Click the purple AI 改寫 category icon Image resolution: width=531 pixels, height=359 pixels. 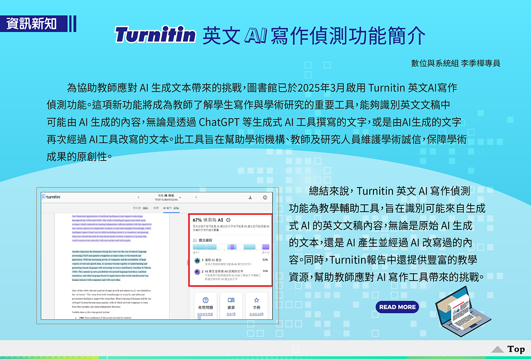coord(197,272)
